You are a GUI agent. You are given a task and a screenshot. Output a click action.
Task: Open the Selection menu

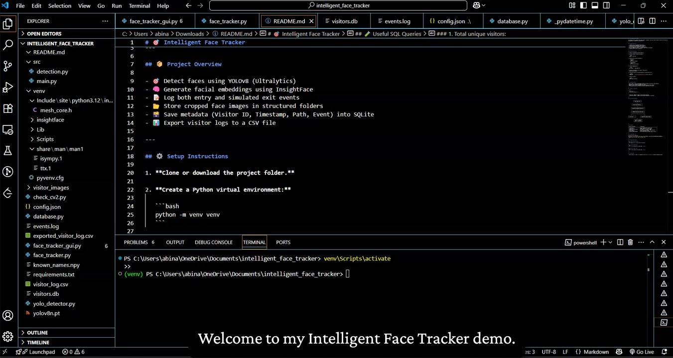pos(60,5)
